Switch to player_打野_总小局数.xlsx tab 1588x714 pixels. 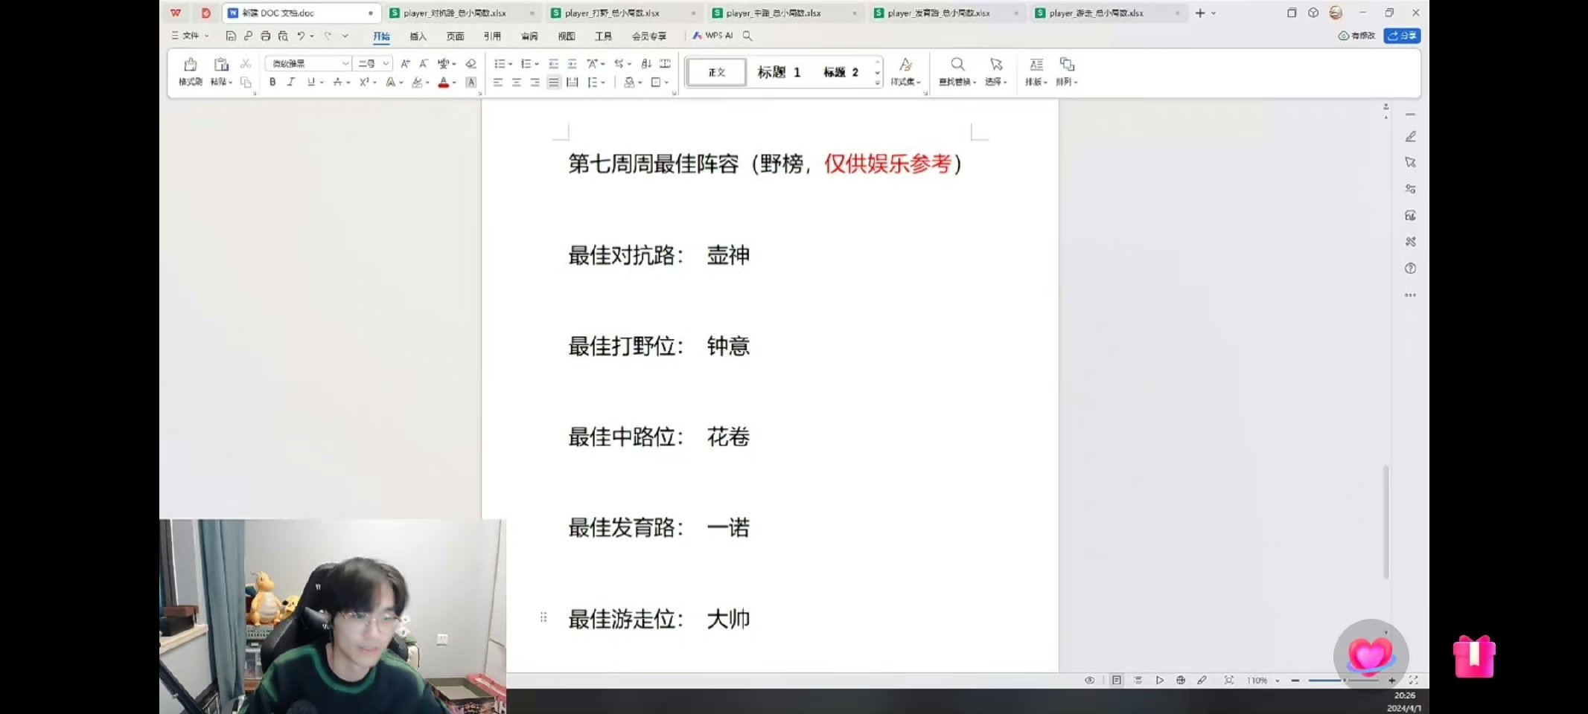(623, 13)
